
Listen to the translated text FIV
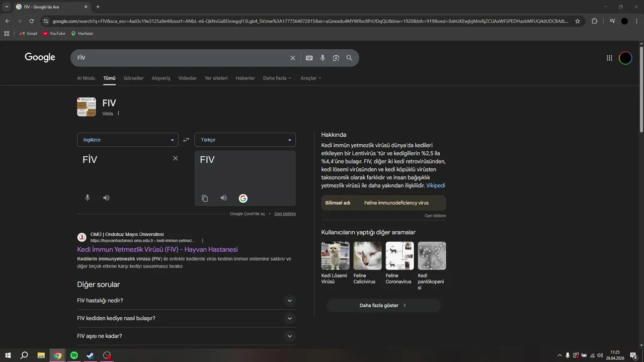(x=224, y=198)
